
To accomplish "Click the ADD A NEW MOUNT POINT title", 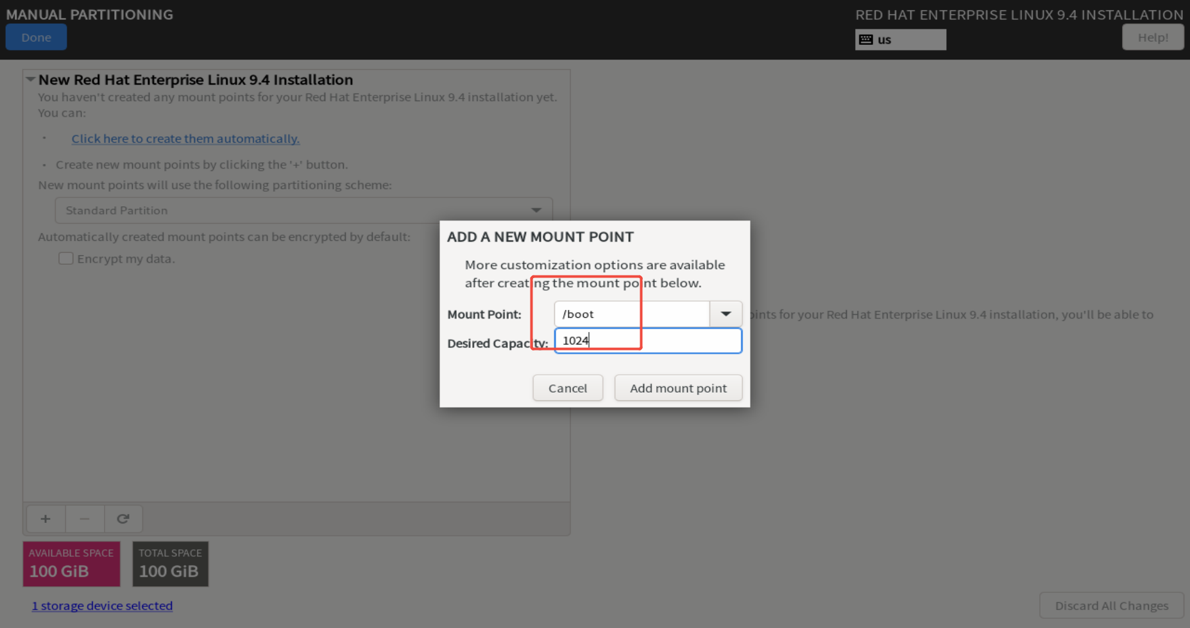I will (540, 237).
